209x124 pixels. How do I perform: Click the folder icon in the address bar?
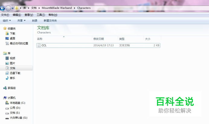pyautogui.click(x=17, y=8)
